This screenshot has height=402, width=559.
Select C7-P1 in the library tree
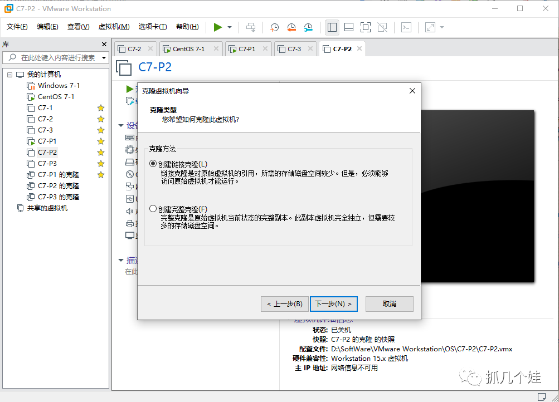tap(47, 141)
